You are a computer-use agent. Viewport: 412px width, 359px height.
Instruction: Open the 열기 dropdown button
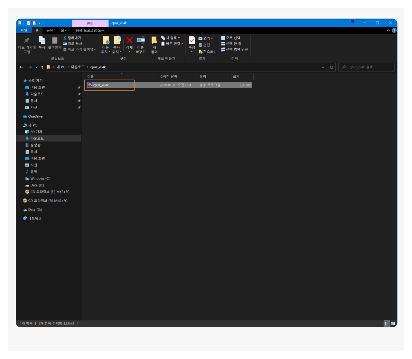click(206, 39)
